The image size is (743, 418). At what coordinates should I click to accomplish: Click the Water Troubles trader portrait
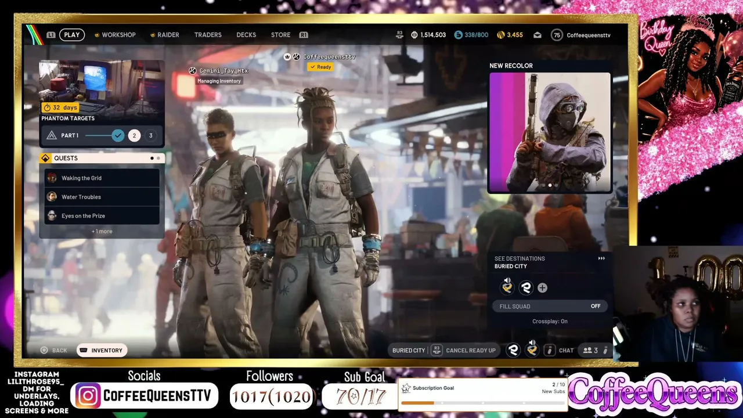pyautogui.click(x=52, y=197)
